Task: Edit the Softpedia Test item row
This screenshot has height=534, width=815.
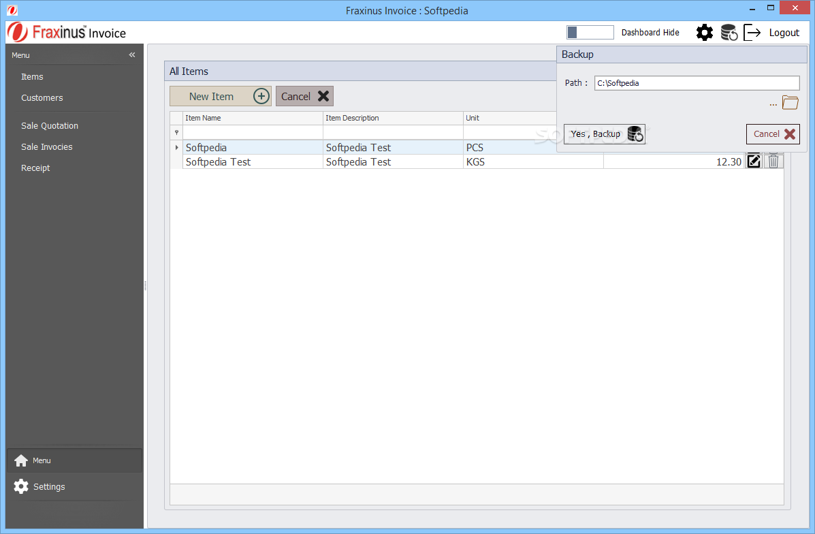Action: click(754, 161)
